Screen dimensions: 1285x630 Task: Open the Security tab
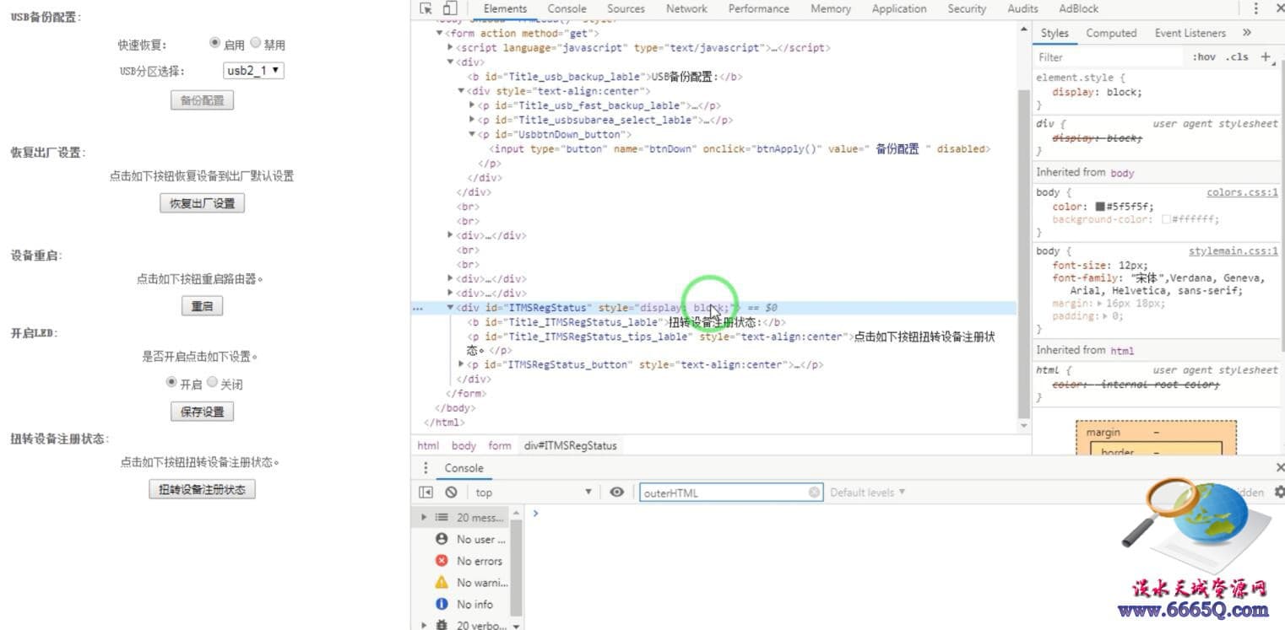point(967,8)
